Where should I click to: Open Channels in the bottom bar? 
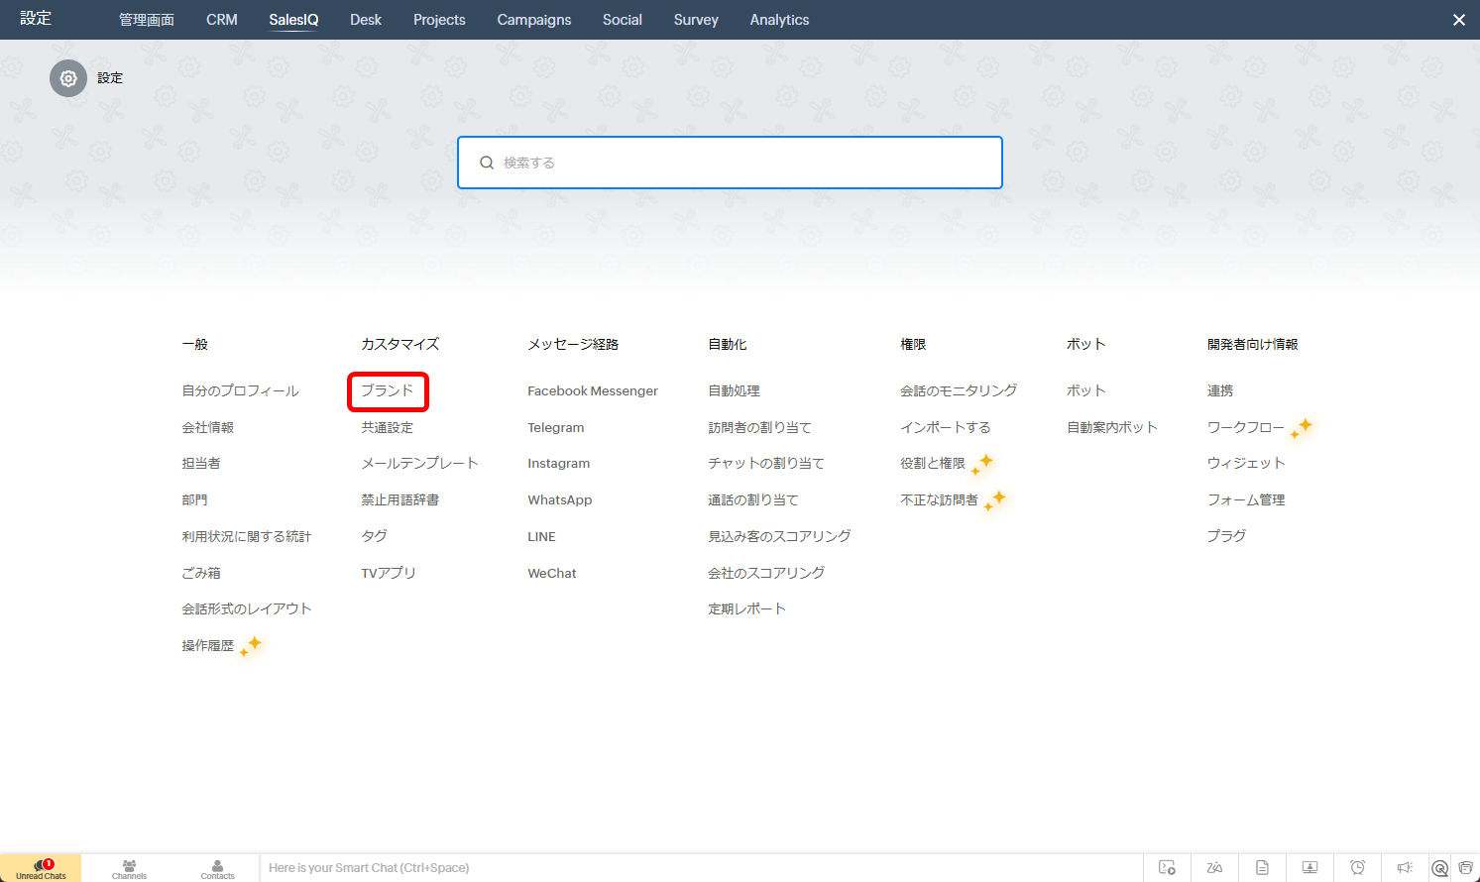click(x=129, y=868)
